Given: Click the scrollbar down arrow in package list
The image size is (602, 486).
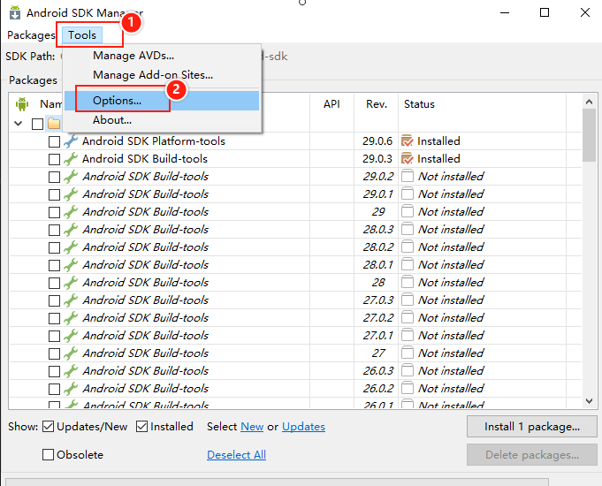Looking at the screenshot, I should (x=590, y=401).
